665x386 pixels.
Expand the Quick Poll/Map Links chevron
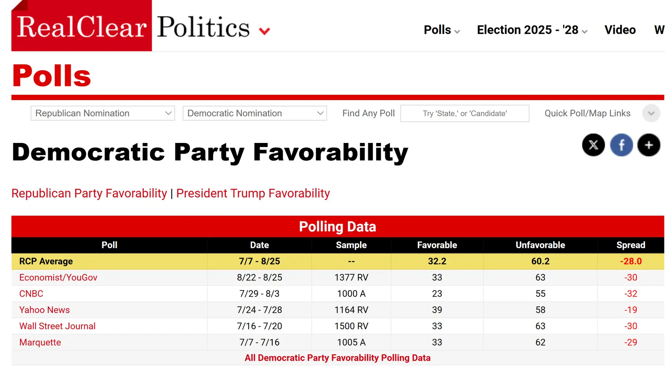pyautogui.click(x=651, y=113)
